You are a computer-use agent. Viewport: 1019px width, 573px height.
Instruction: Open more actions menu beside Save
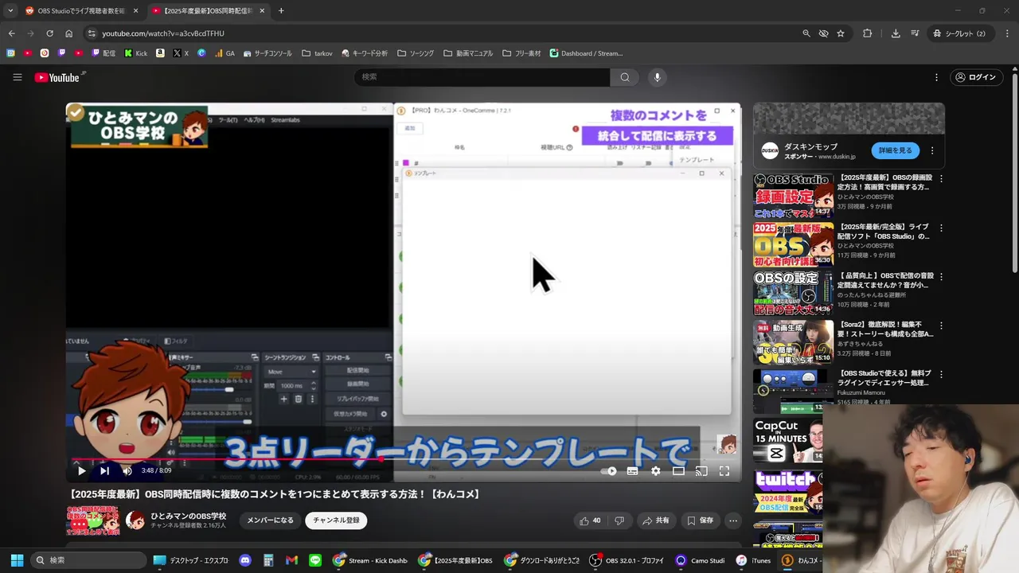[733, 520]
